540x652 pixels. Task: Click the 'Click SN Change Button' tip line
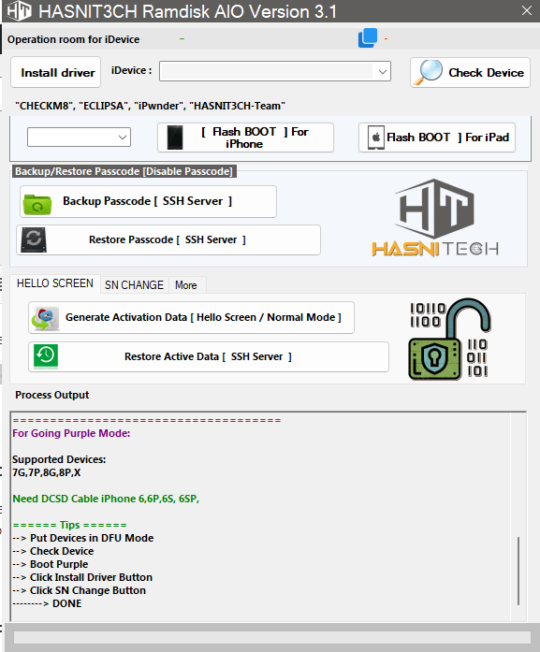point(88,590)
